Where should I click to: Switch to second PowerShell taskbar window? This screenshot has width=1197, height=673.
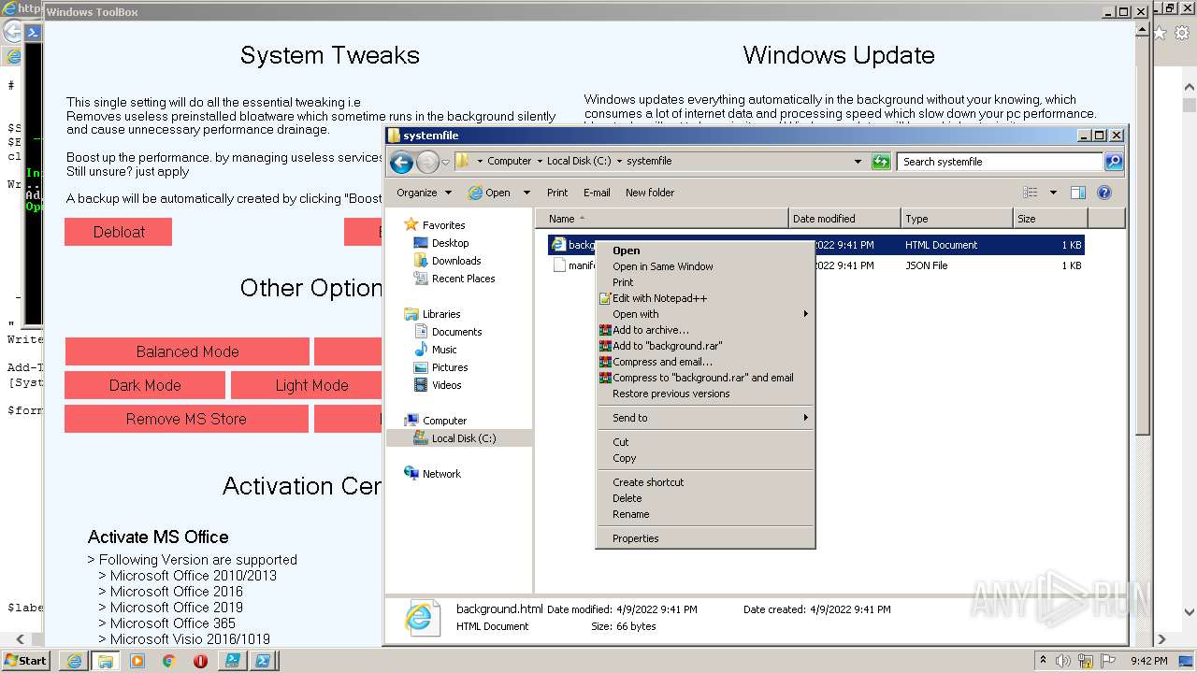pos(264,661)
